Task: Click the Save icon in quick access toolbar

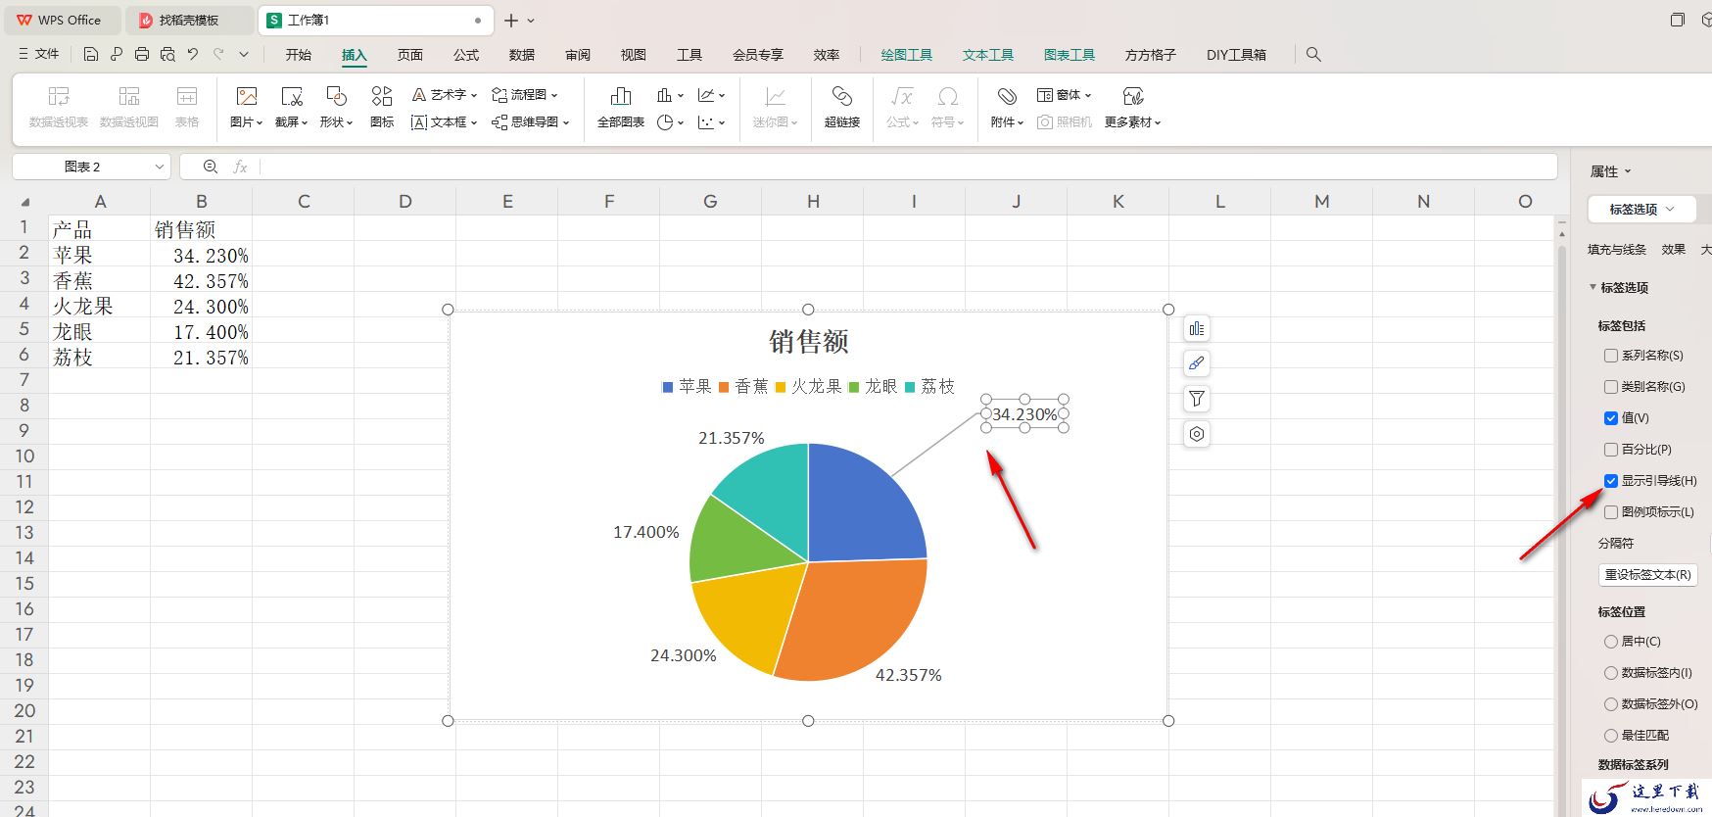Action: 91,55
